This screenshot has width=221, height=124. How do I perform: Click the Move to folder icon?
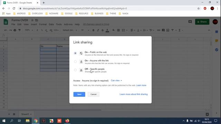tap(37, 20)
